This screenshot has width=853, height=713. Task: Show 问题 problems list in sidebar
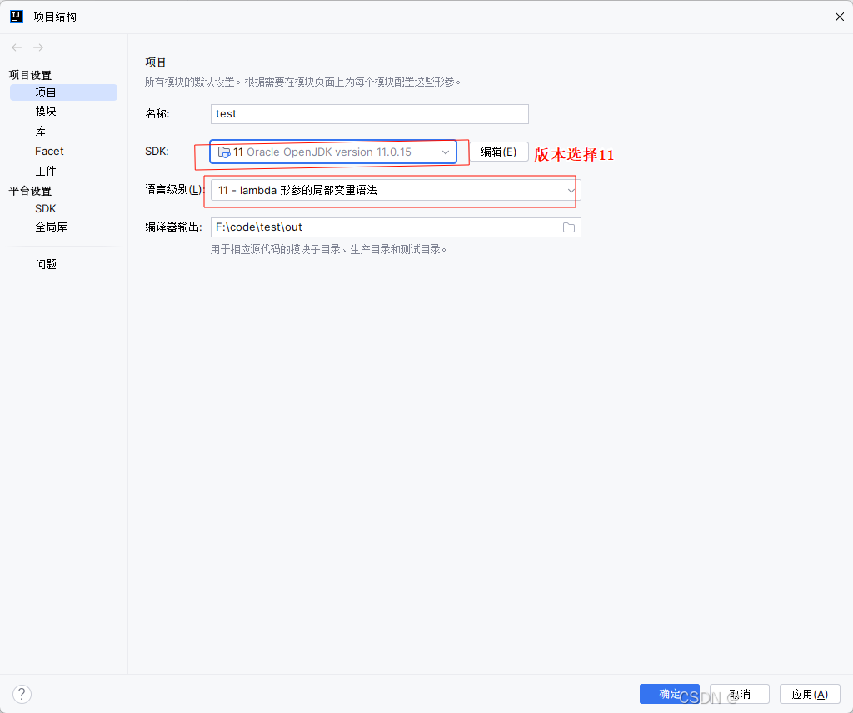pos(46,264)
